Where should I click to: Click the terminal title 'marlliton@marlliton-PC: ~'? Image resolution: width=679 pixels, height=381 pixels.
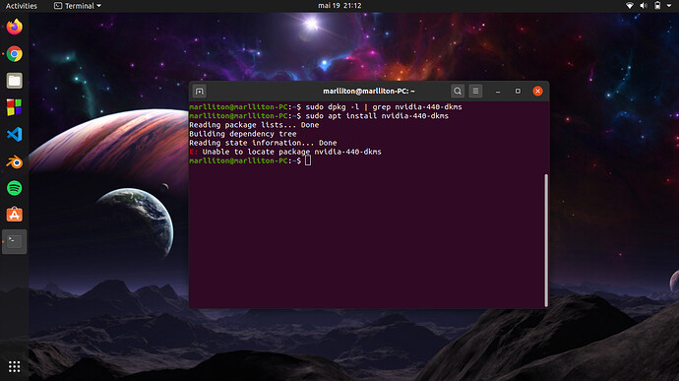[369, 91]
